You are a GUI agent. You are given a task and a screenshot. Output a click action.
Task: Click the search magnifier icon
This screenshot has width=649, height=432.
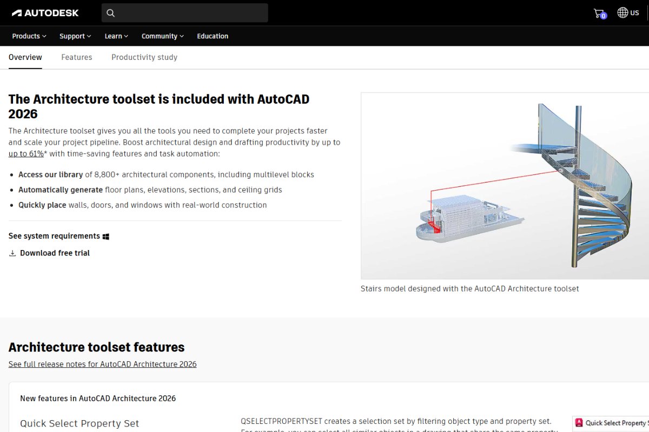pyautogui.click(x=111, y=13)
